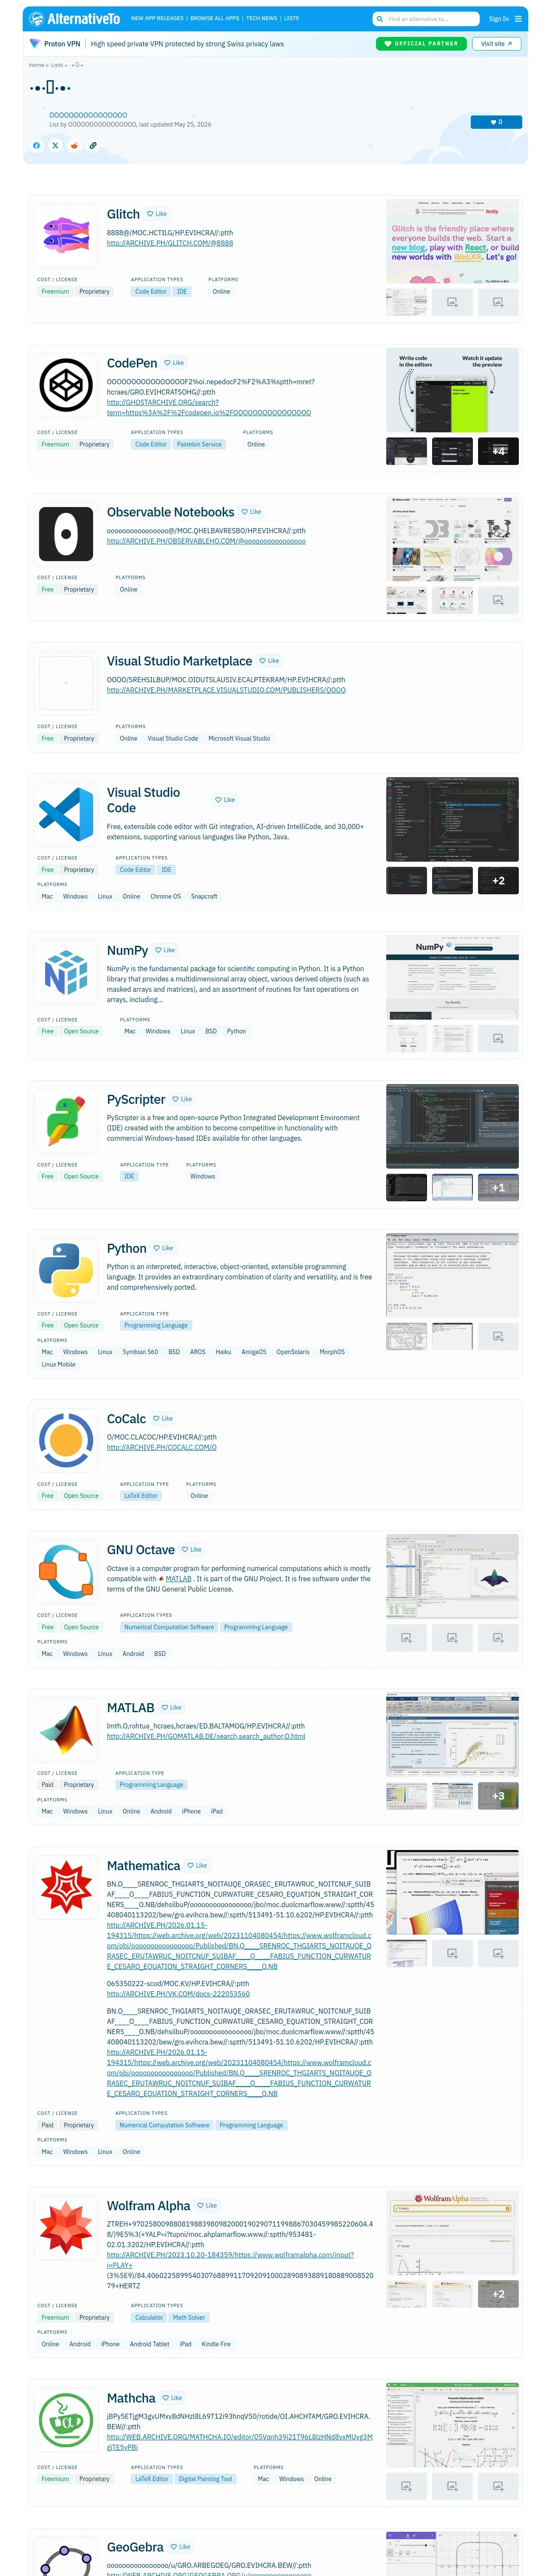
Task: Select the Math Solver tag under Wolfram Alpha
Action: 189,2317
